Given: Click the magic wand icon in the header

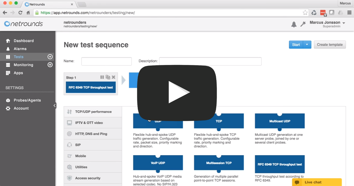Looking at the screenshot, I should pos(303,24).
